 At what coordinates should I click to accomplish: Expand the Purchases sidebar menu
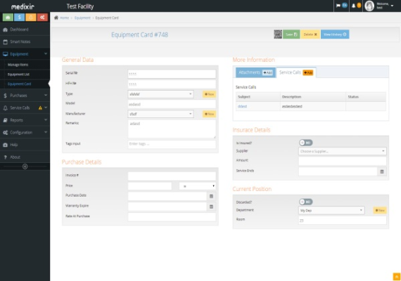click(x=25, y=96)
